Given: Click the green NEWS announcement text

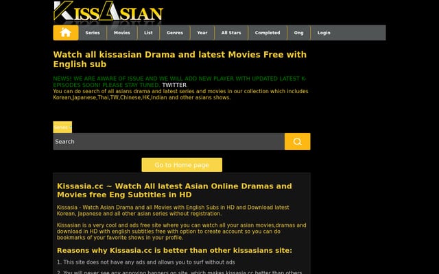Looking at the screenshot, I should [x=180, y=82].
